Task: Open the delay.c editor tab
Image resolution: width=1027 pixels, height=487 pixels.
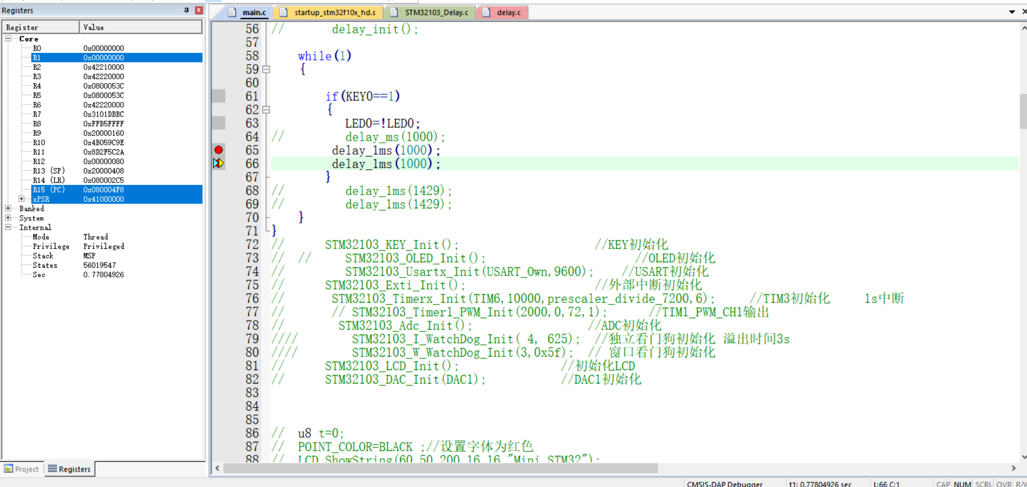Action: point(502,12)
